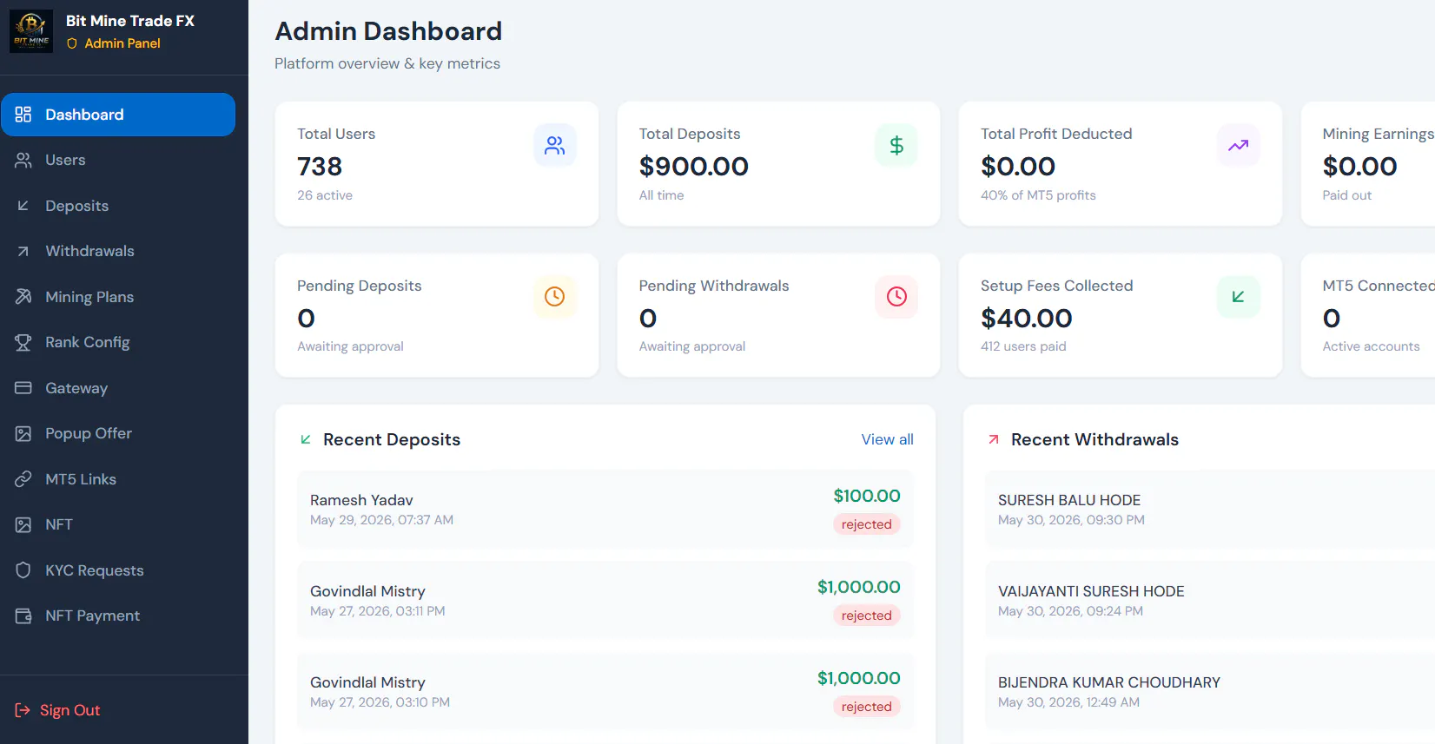The width and height of the screenshot is (1435, 744).
Task: Open the Total Deposits stat card
Action: pos(778,164)
